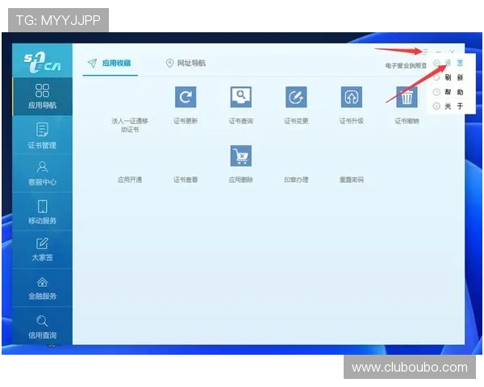Open the 重置密码 entry
Screen dimensions: 484x387
click(x=352, y=180)
